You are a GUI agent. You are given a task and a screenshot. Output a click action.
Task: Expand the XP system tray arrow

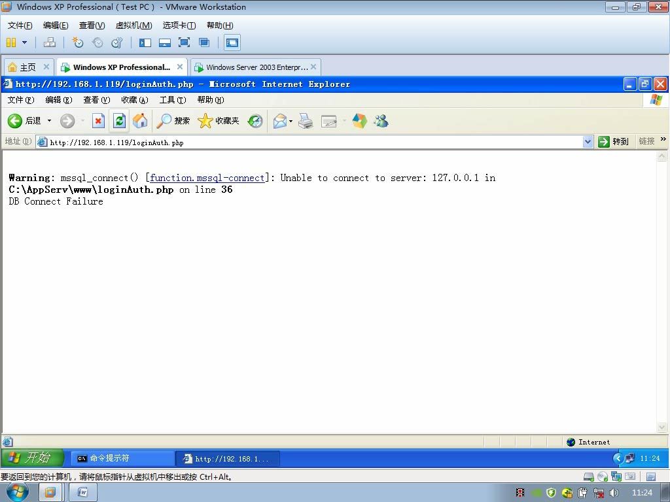click(618, 458)
